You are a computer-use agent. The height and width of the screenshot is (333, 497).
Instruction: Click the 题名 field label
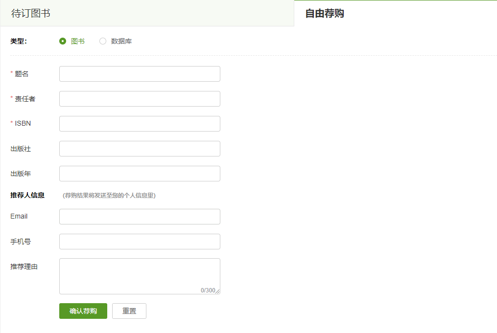coord(22,74)
